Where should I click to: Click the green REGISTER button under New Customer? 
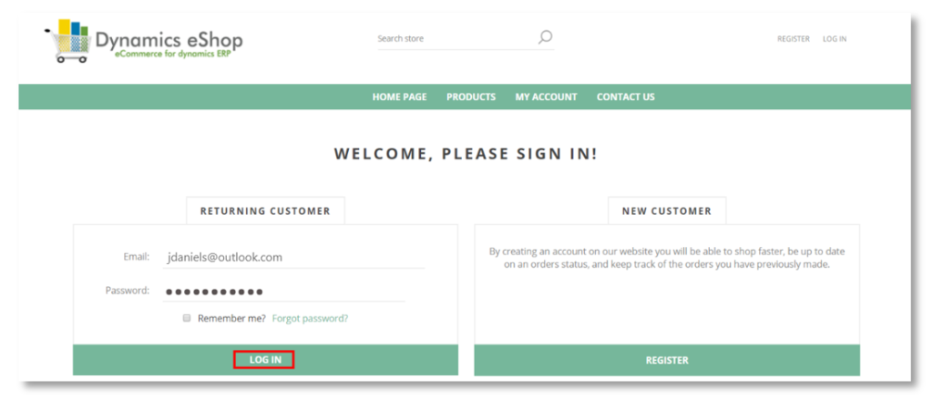[x=667, y=360]
